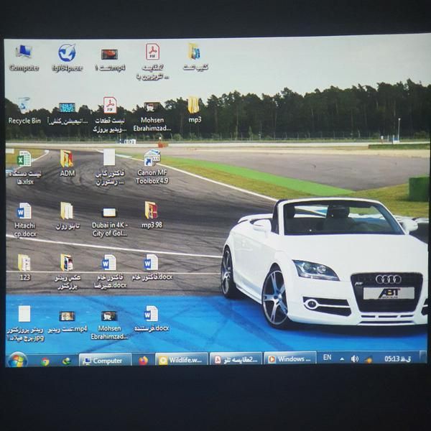Open the Computer desktop icon
The height and width of the screenshot is (431, 431).
[24, 53]
